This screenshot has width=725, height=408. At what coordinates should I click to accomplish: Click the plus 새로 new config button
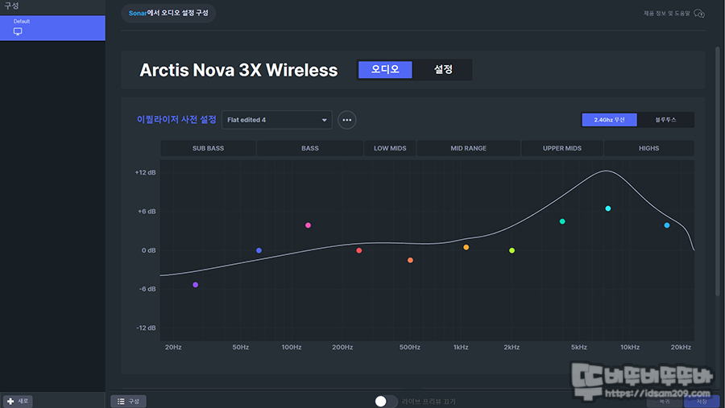pos(18,401)
